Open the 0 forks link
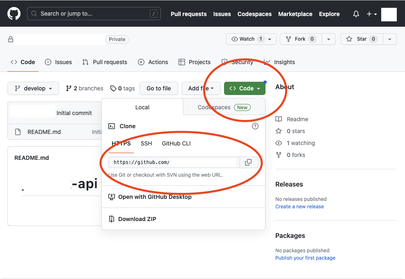The width and height of the screenshot is (405, 279). tap(291, 155)
